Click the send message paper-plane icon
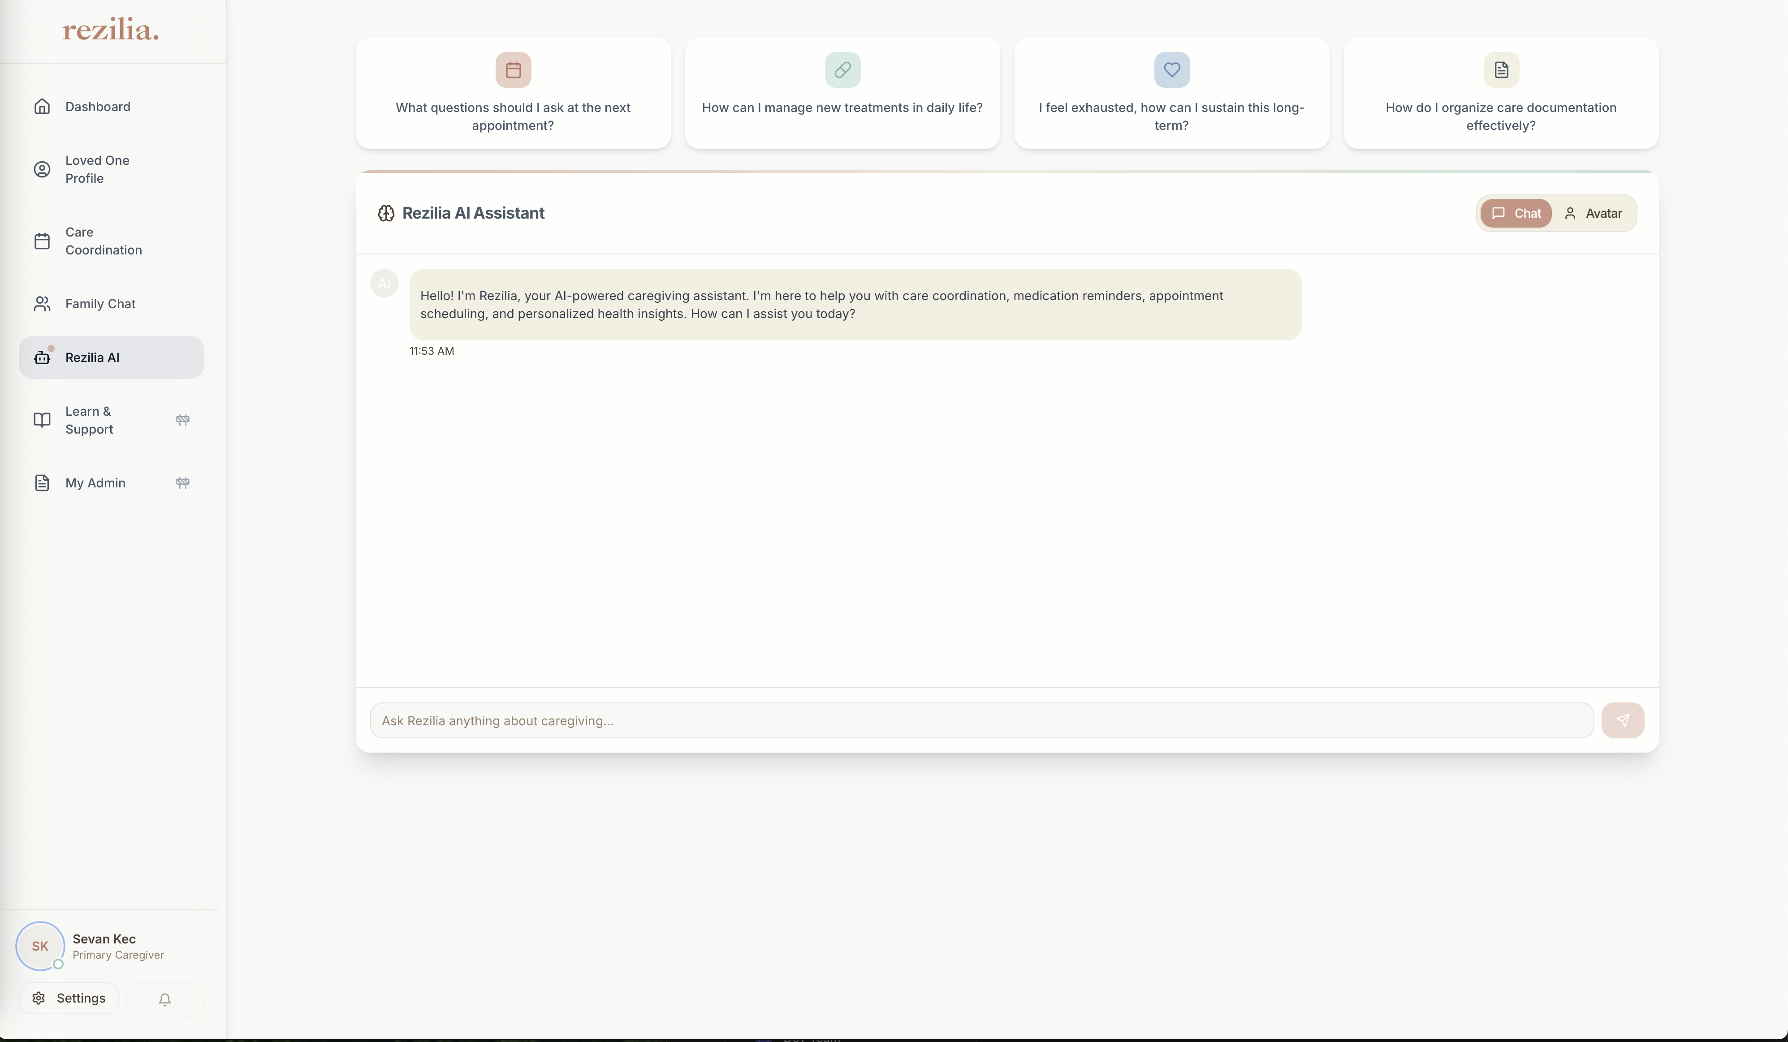This screenshot has width=1788, height=1042. pos(1622,720)
